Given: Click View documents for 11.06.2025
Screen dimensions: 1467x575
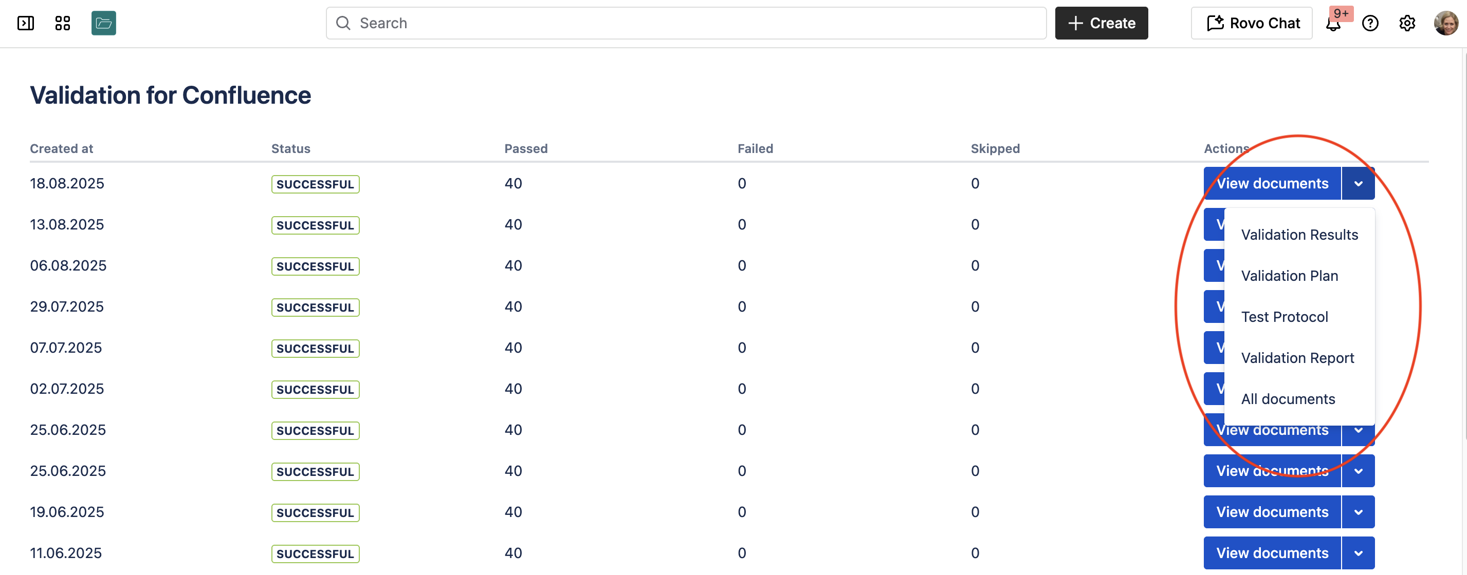Looking at the screenshot, I should click(1272, 553).
